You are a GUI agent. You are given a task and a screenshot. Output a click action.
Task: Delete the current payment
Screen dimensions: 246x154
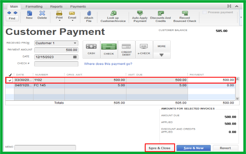point(42,15)
